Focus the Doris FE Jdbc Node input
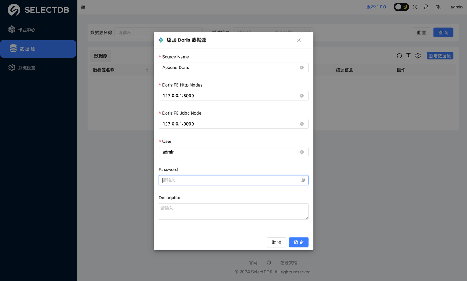467x281 pixels. 233,124
